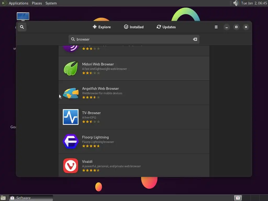Open the System menu
This screenshot has height=201, width=268.
tap(51, 3)
